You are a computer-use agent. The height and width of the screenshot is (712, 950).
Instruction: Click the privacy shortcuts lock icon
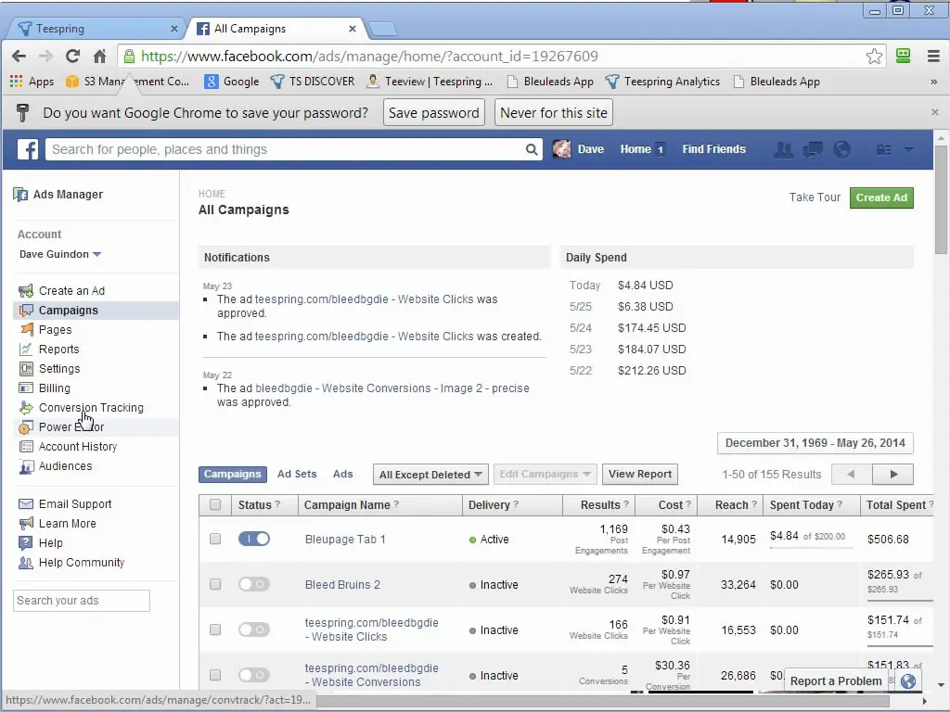click(x=884, y=149)
